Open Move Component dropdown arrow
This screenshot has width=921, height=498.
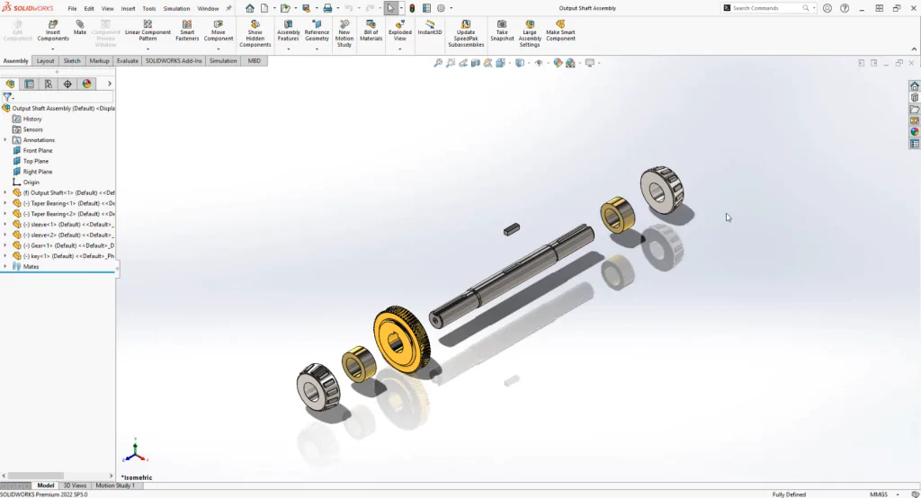[x=219, y=49]
